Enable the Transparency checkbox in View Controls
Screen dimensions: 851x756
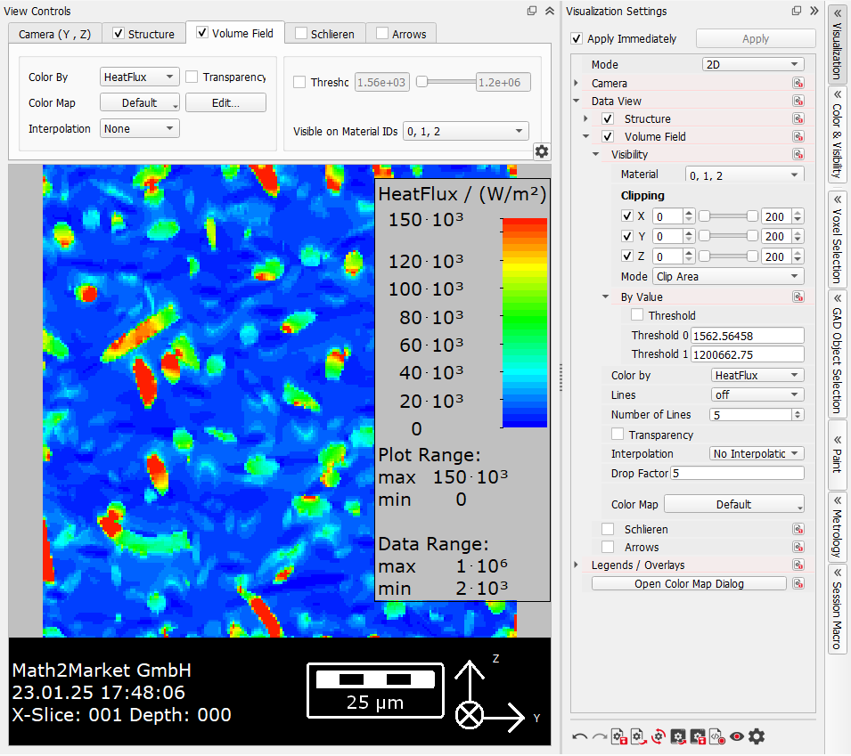coord(192,77)
